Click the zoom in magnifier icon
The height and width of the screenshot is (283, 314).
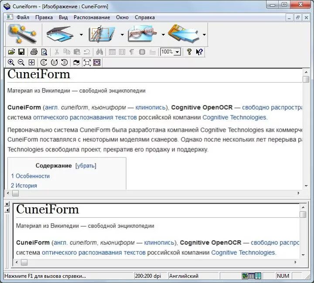(x=11, y=63)
